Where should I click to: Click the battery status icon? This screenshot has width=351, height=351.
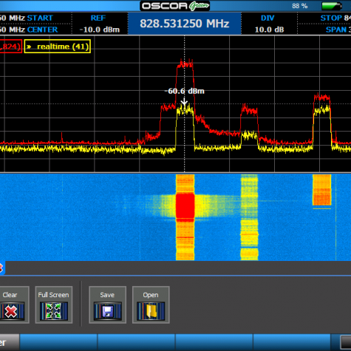click(332, 6)
